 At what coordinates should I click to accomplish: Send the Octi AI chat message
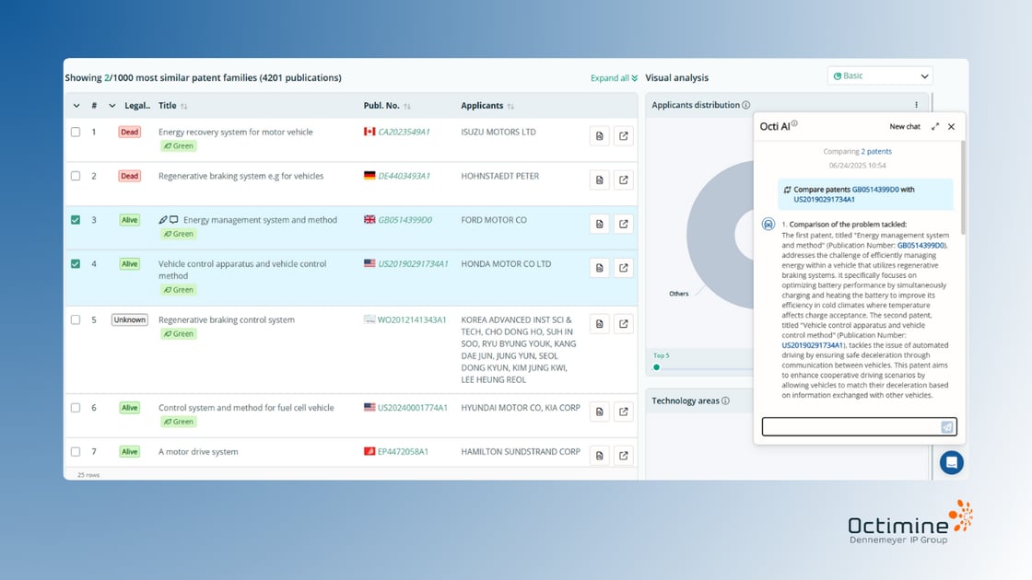pos(947,427)
